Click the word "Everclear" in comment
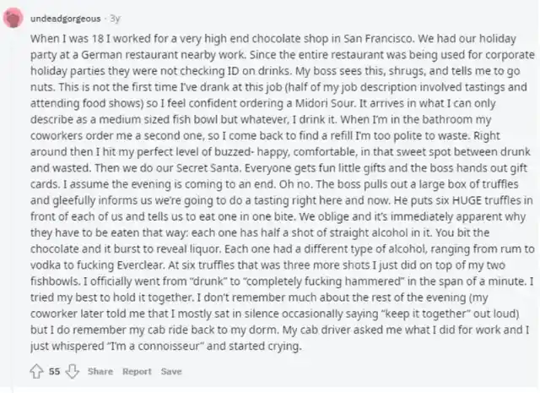This screenshot has height=393, width=540. coord(141,265)
